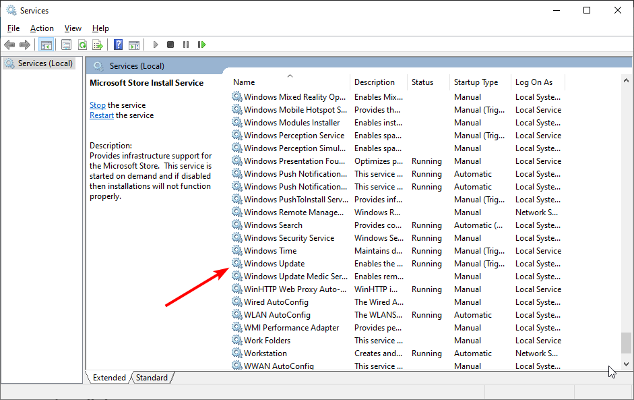
Task: Click the Start Service play icon
Action: (155, 45)
